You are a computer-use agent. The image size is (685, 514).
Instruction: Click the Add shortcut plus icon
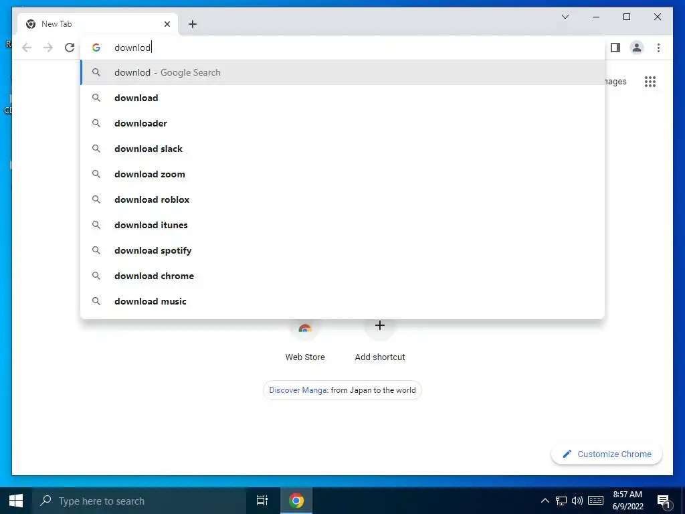click(380, 326)
